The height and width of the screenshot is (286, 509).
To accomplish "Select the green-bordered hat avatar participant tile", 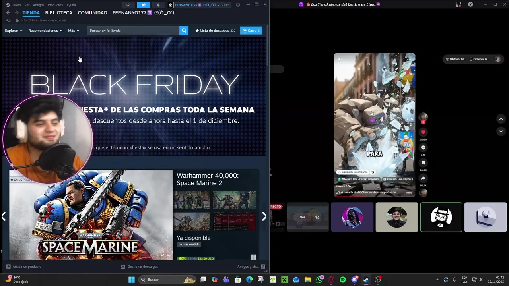I will [441, 217].
